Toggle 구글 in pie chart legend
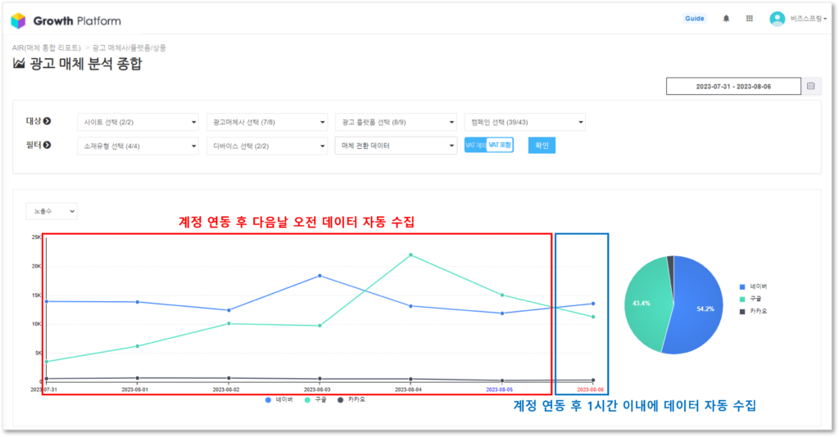This screenshot has height=437, width=839. tap(751, 300)
